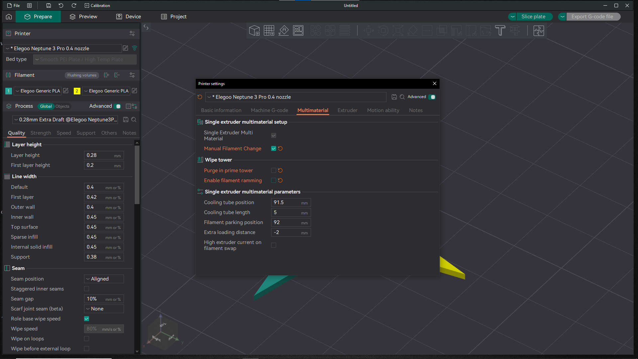Image resolution: width=638 pixels, height=359 pixels.
Task: Click filament 2 yellow color swatch
Action: pos(77,91)
